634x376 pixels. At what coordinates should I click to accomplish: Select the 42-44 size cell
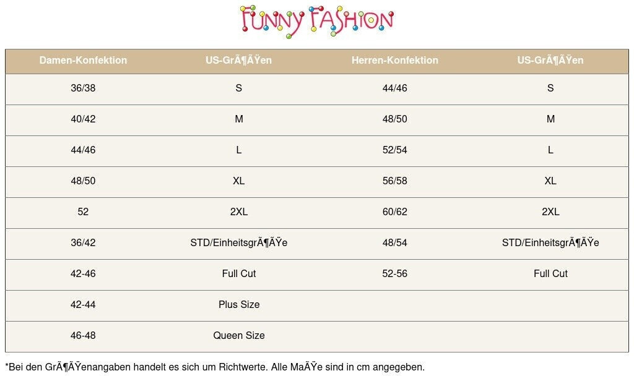pos(83,305)
